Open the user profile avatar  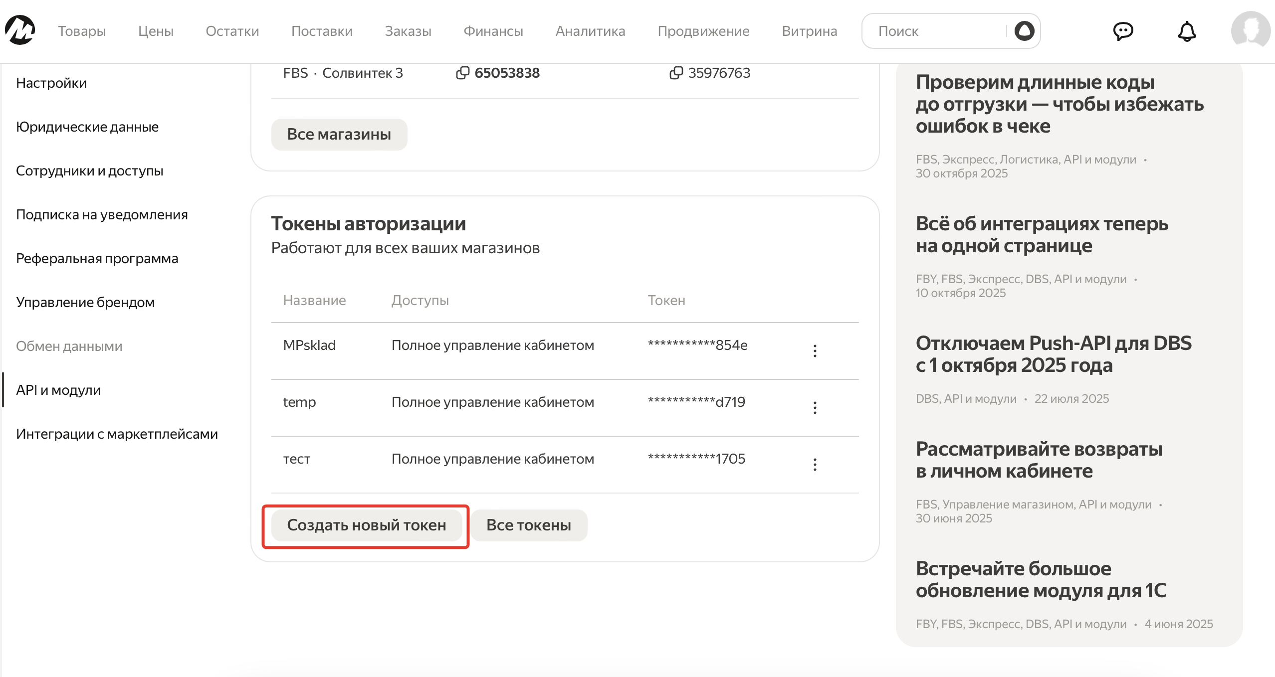click(1250, 31)
